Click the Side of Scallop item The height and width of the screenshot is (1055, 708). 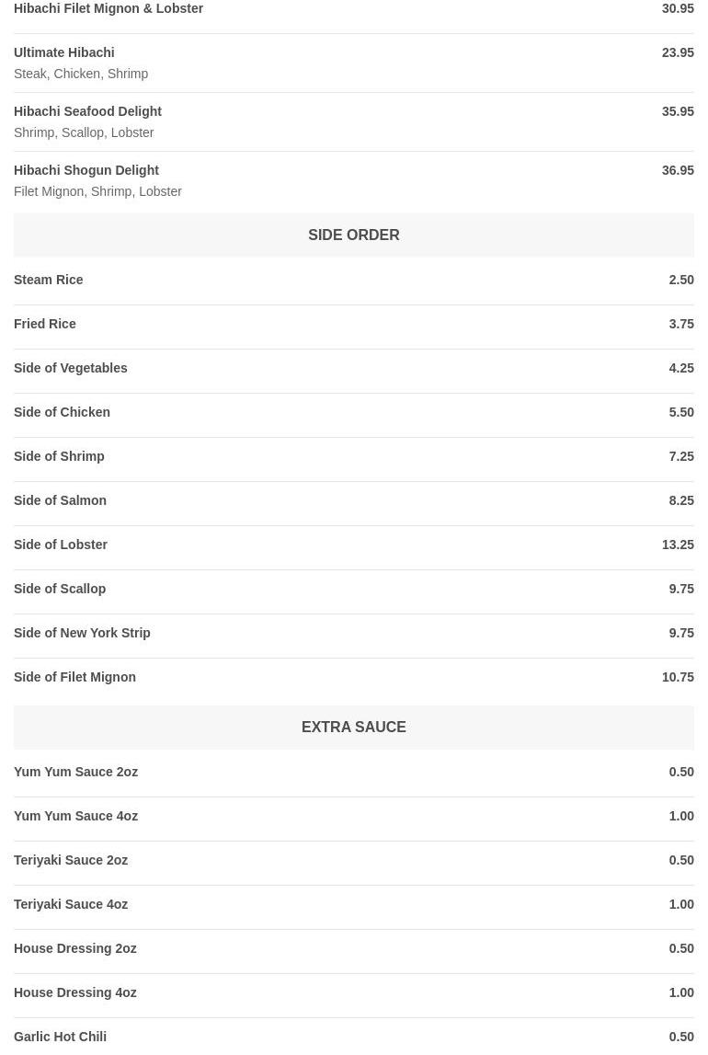pos(60,590)
